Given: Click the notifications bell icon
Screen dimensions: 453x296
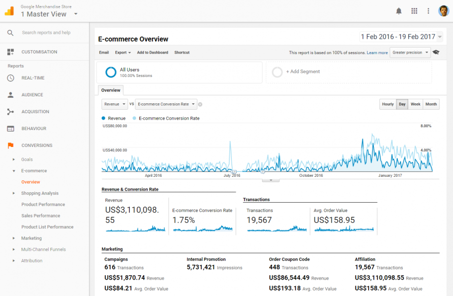Looking at the screenshot, I should pos(398,10).
